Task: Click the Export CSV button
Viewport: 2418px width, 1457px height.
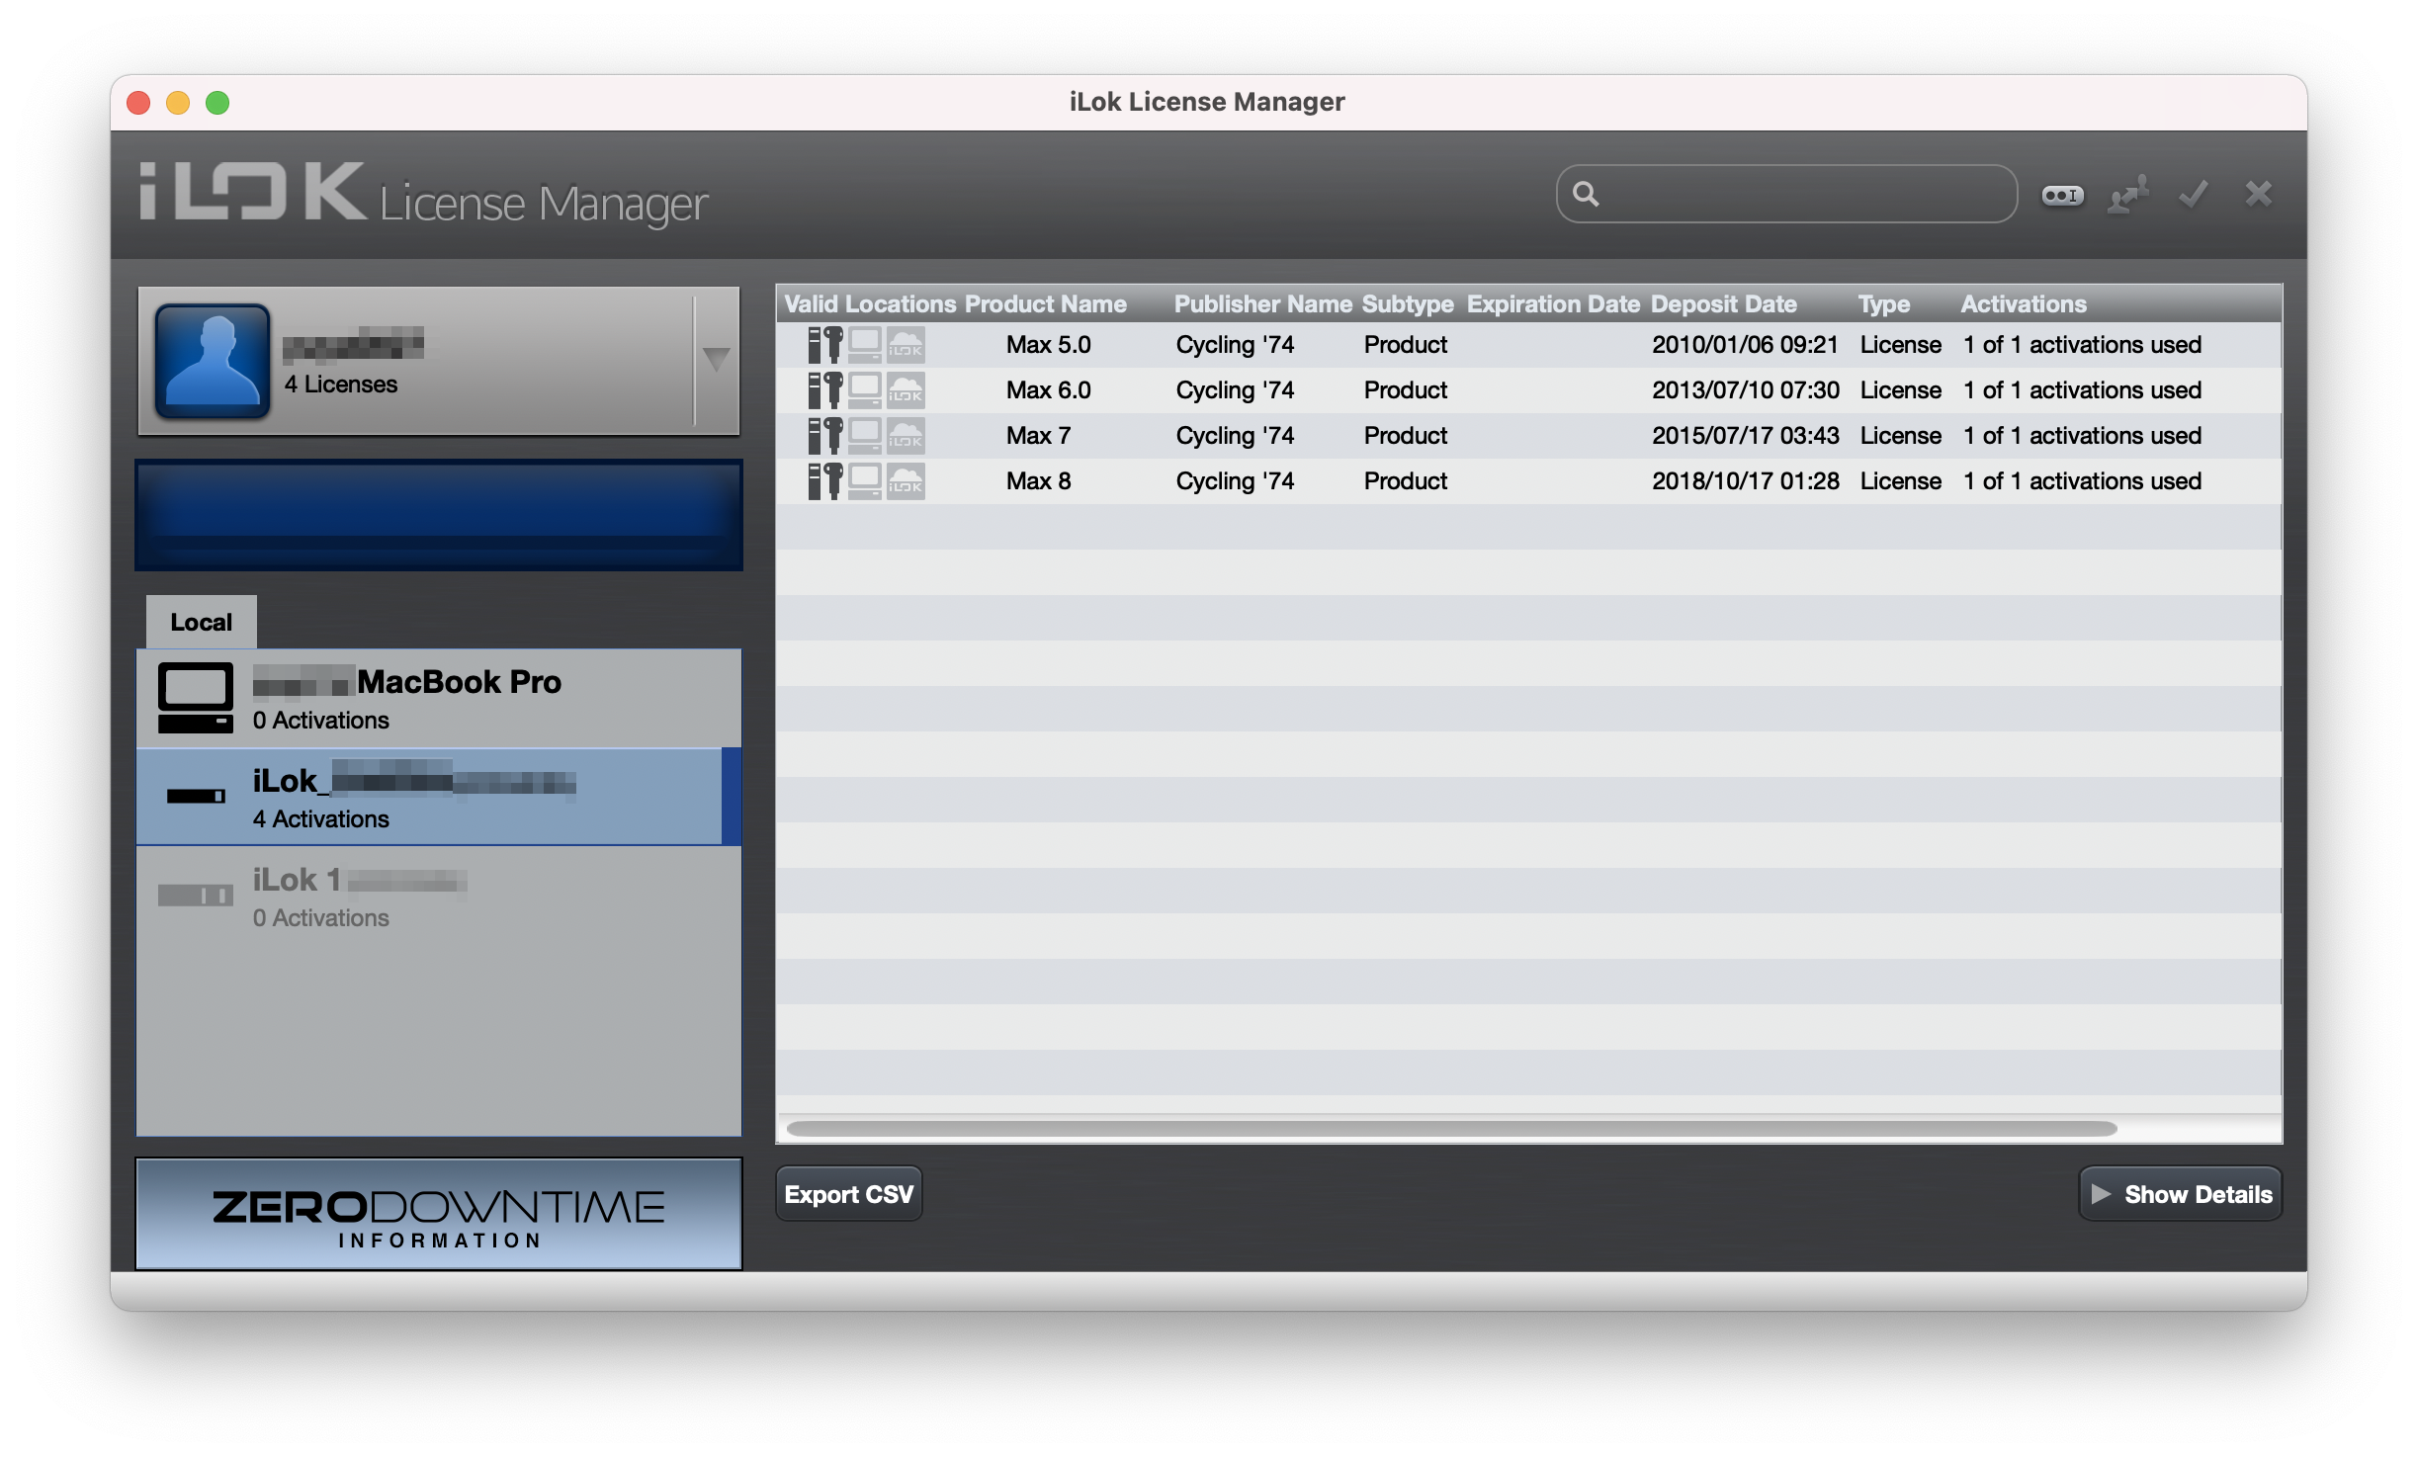Action: 848,1194
